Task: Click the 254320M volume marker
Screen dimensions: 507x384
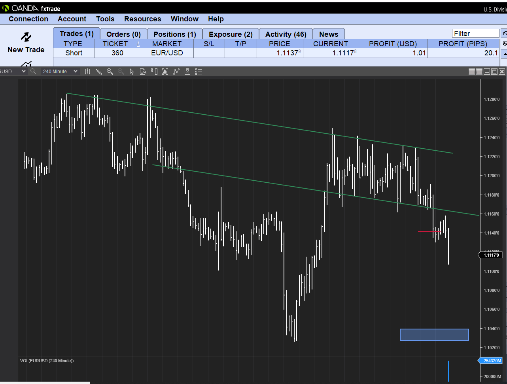Action: pos(490,361)
